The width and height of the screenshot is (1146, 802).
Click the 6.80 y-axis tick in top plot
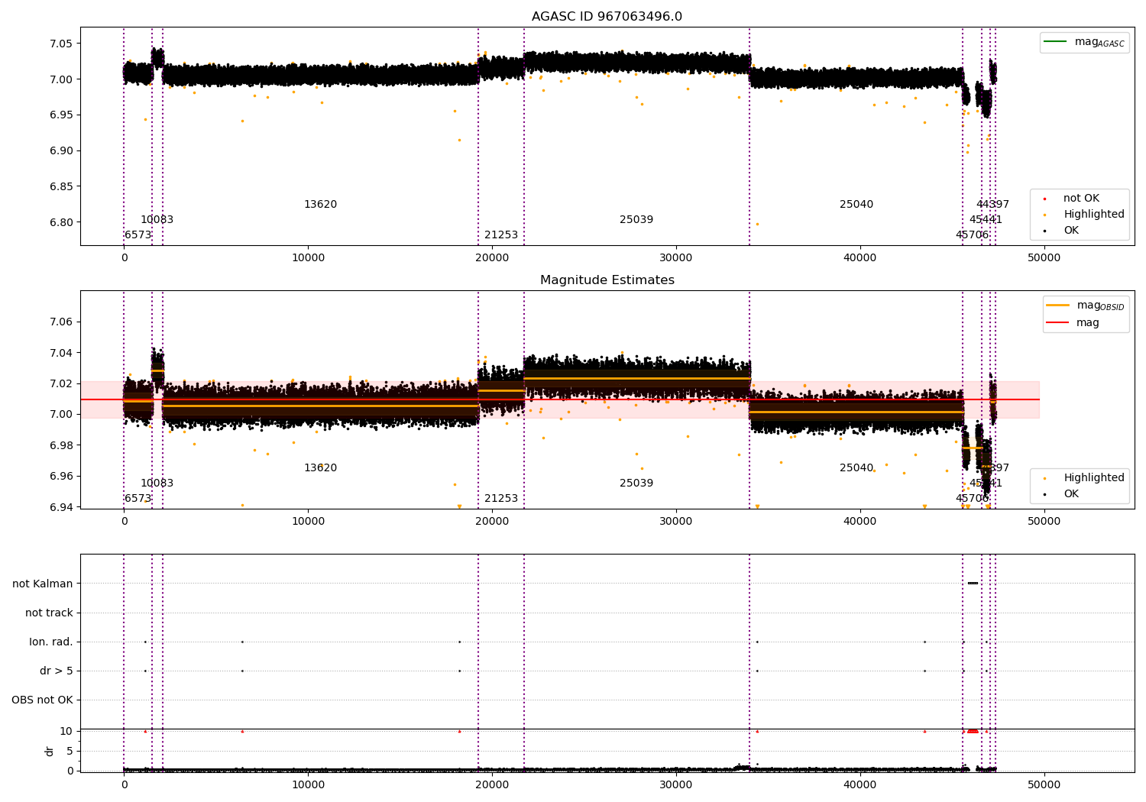[x=62, y=223]
